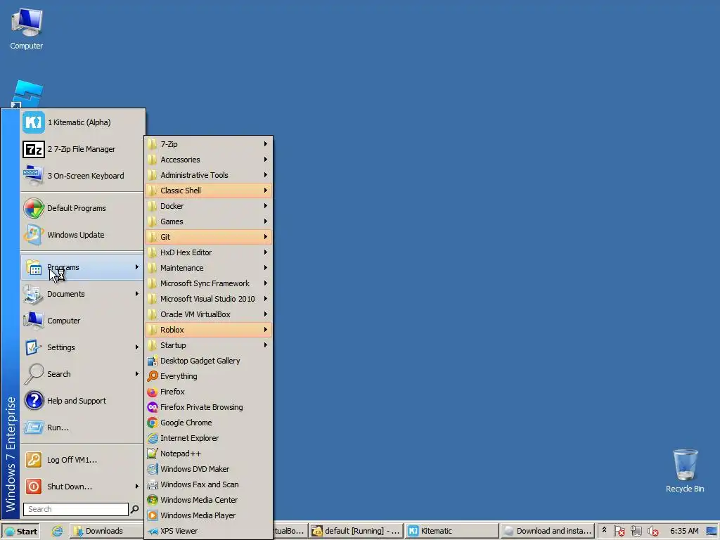720x540 pixels.
Task: Open the Startup submenu
Action: click(x=208, y=345)
